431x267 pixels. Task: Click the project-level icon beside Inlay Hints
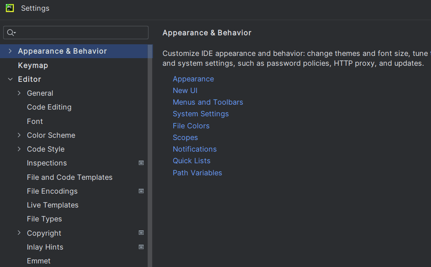point(141,247)
